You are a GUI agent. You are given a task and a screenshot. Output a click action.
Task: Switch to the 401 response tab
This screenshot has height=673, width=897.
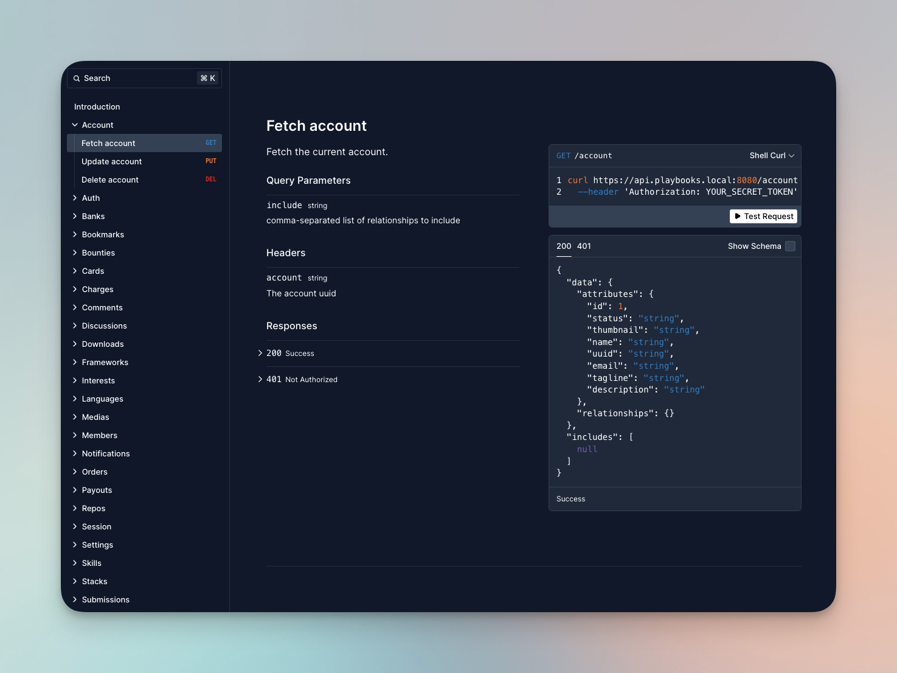[x=584, y=246]
